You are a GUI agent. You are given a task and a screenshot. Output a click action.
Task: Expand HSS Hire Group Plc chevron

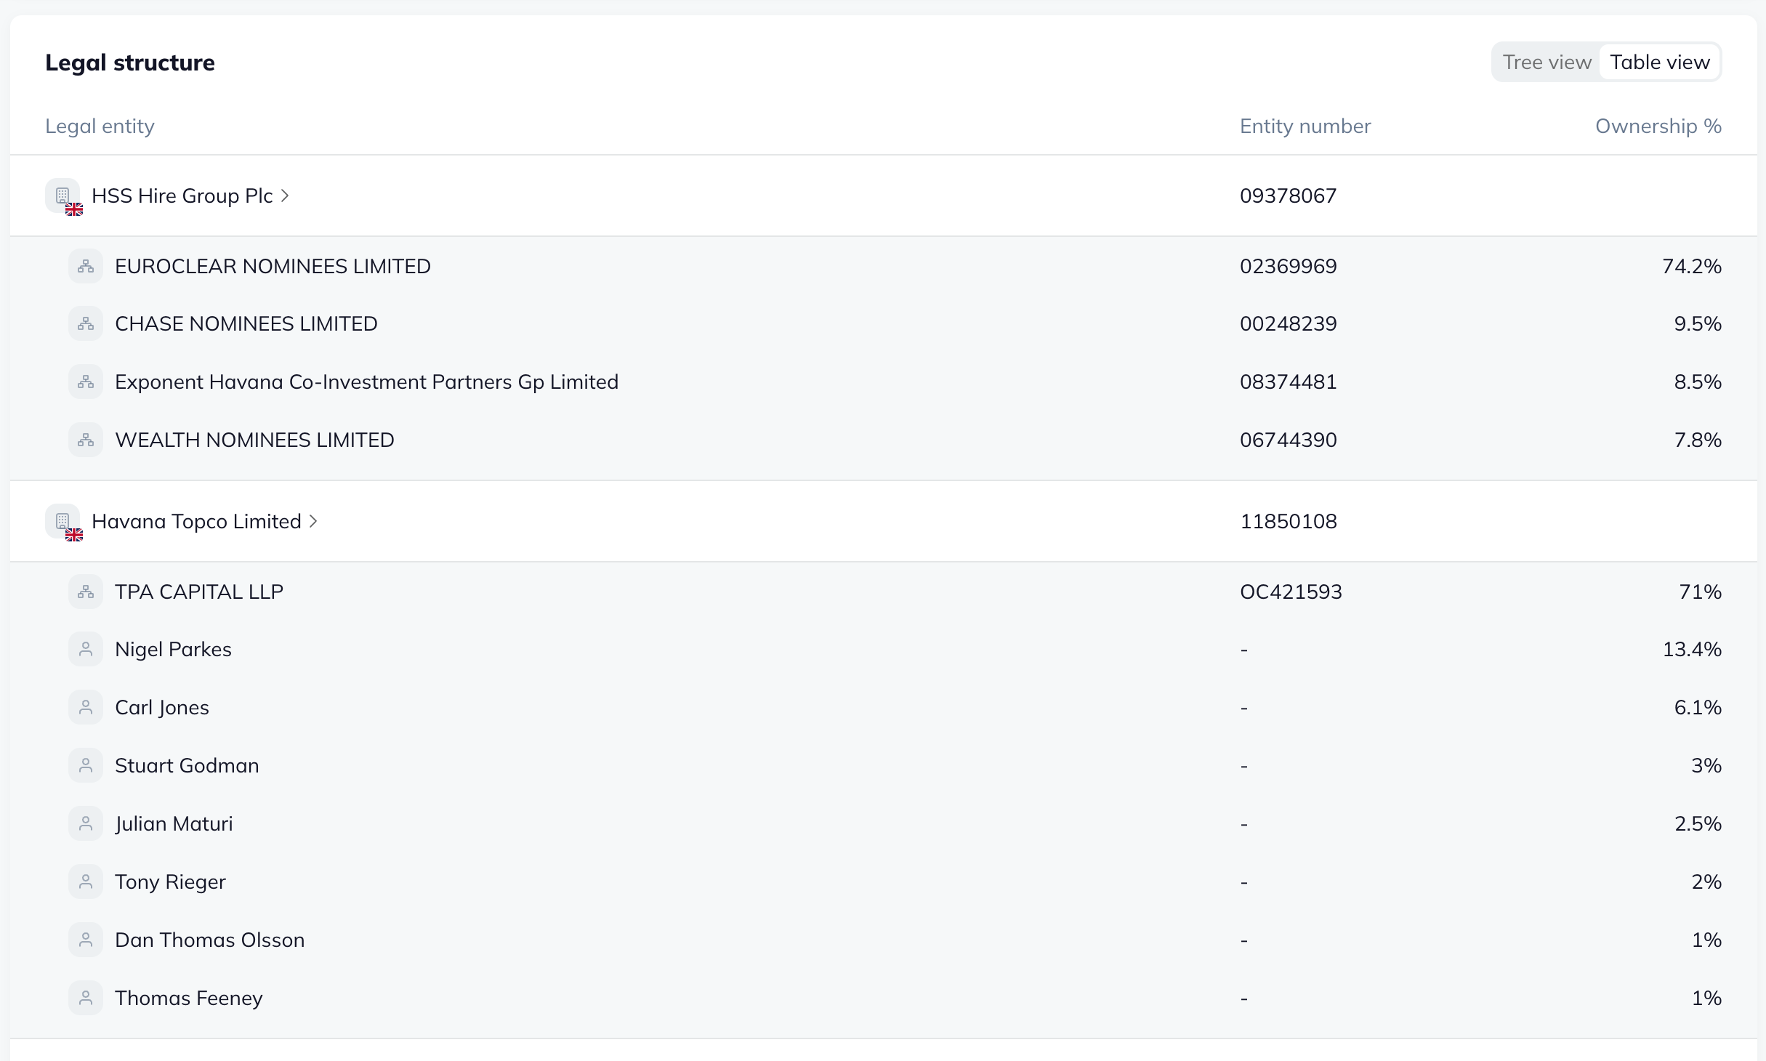[285, 195]
